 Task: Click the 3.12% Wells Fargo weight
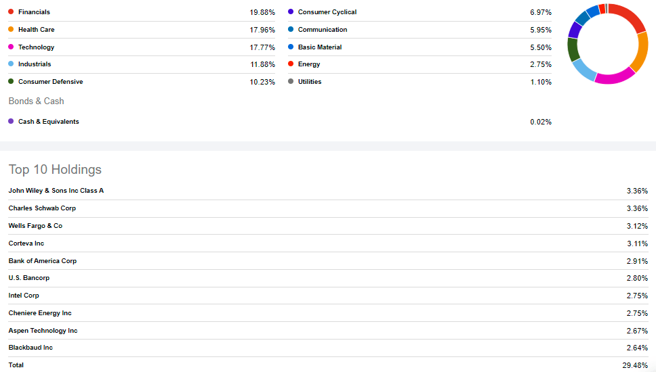click(x=637, y=227)
